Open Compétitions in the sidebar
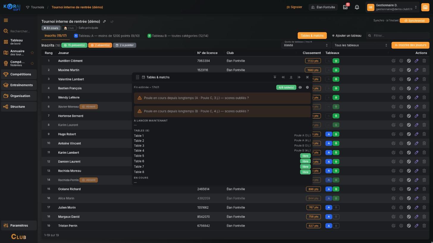Screen dimensions: 433x243 click(19, 74)
